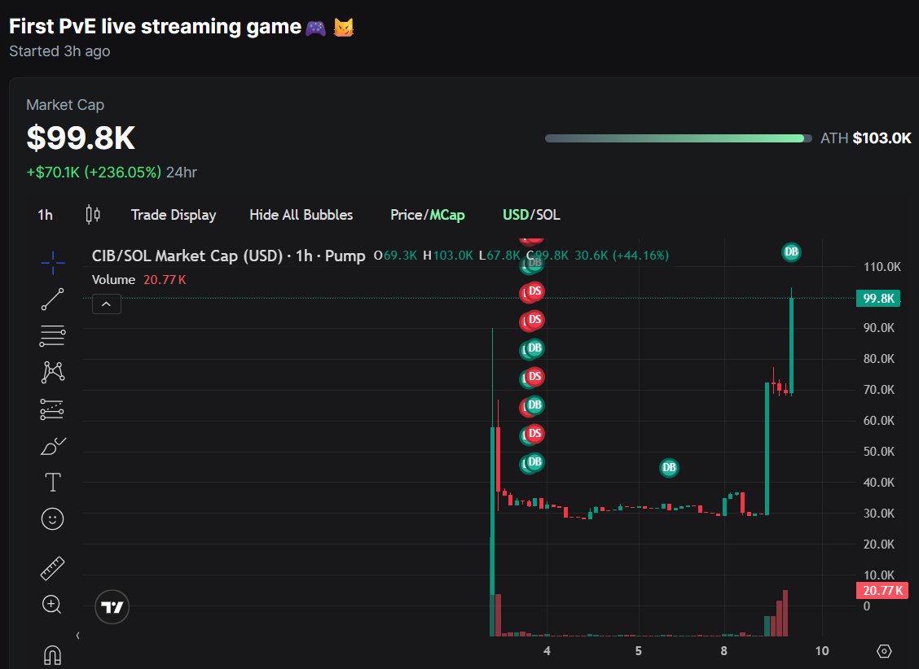Open the forecasting position tool
The image size is (919, 669).
pyautogui.click(x=52, y=409)
